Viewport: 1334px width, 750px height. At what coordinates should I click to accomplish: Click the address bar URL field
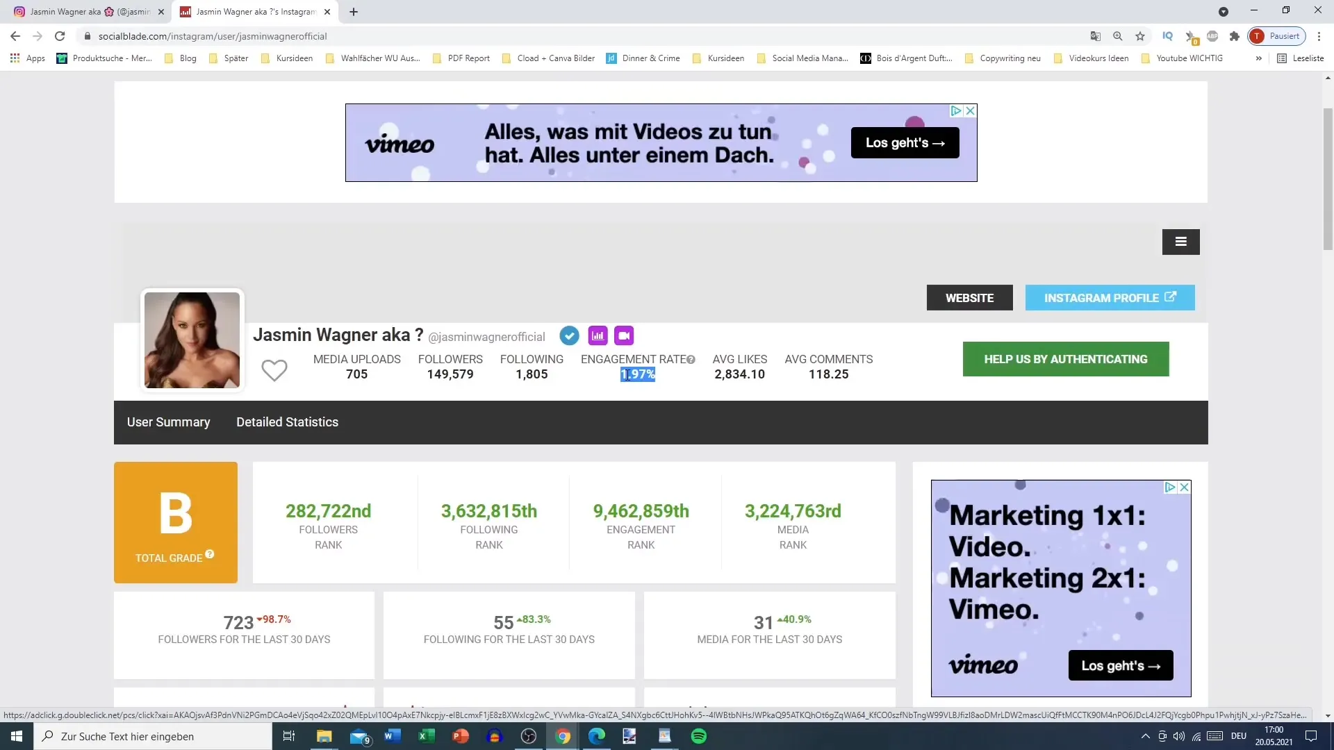(584, 36)
